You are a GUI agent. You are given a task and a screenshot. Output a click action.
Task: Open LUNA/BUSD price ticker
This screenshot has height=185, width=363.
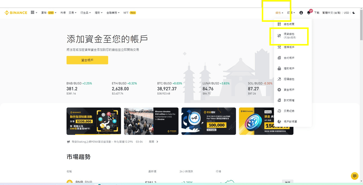[216, 89]
